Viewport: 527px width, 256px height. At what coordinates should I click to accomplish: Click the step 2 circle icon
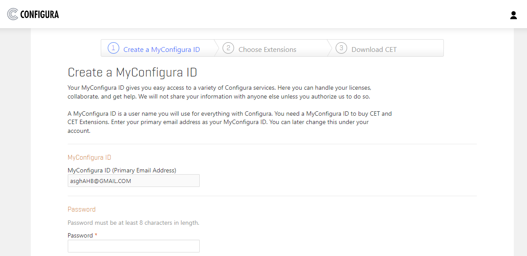tap(228, 48)
